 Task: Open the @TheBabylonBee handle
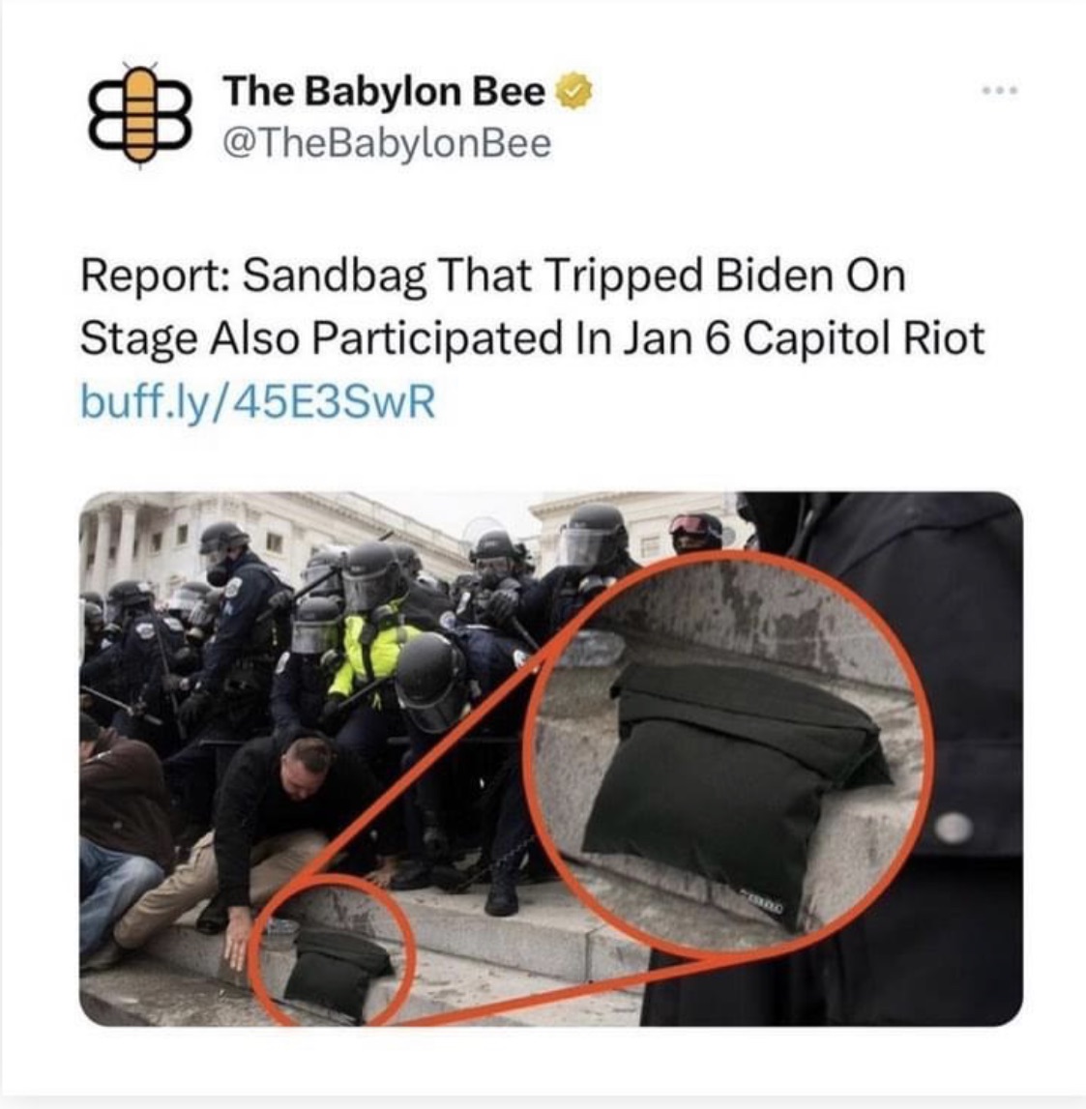(x=386, y=143)
